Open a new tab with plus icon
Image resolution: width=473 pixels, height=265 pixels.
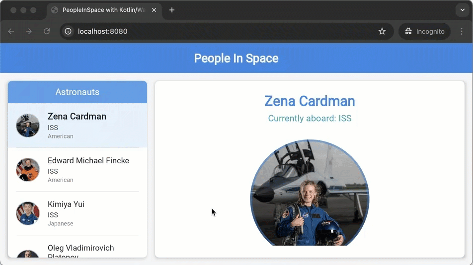(172, 10)
